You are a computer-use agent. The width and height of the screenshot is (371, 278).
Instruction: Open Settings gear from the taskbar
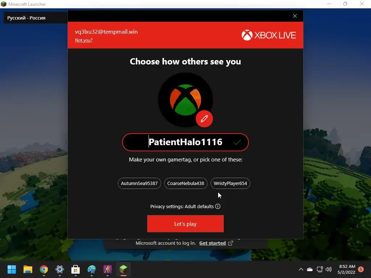pos(60,269)
